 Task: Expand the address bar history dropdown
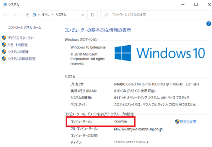(83, 15)
